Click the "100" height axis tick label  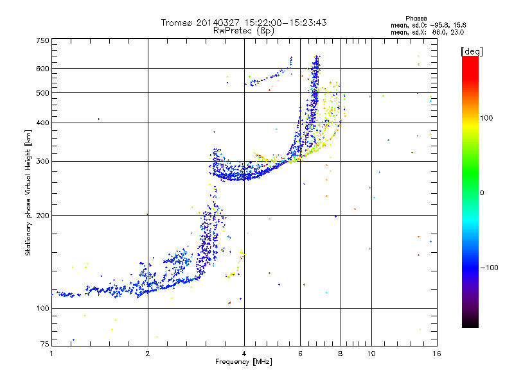pyautogui.click(x=43, y=308)
